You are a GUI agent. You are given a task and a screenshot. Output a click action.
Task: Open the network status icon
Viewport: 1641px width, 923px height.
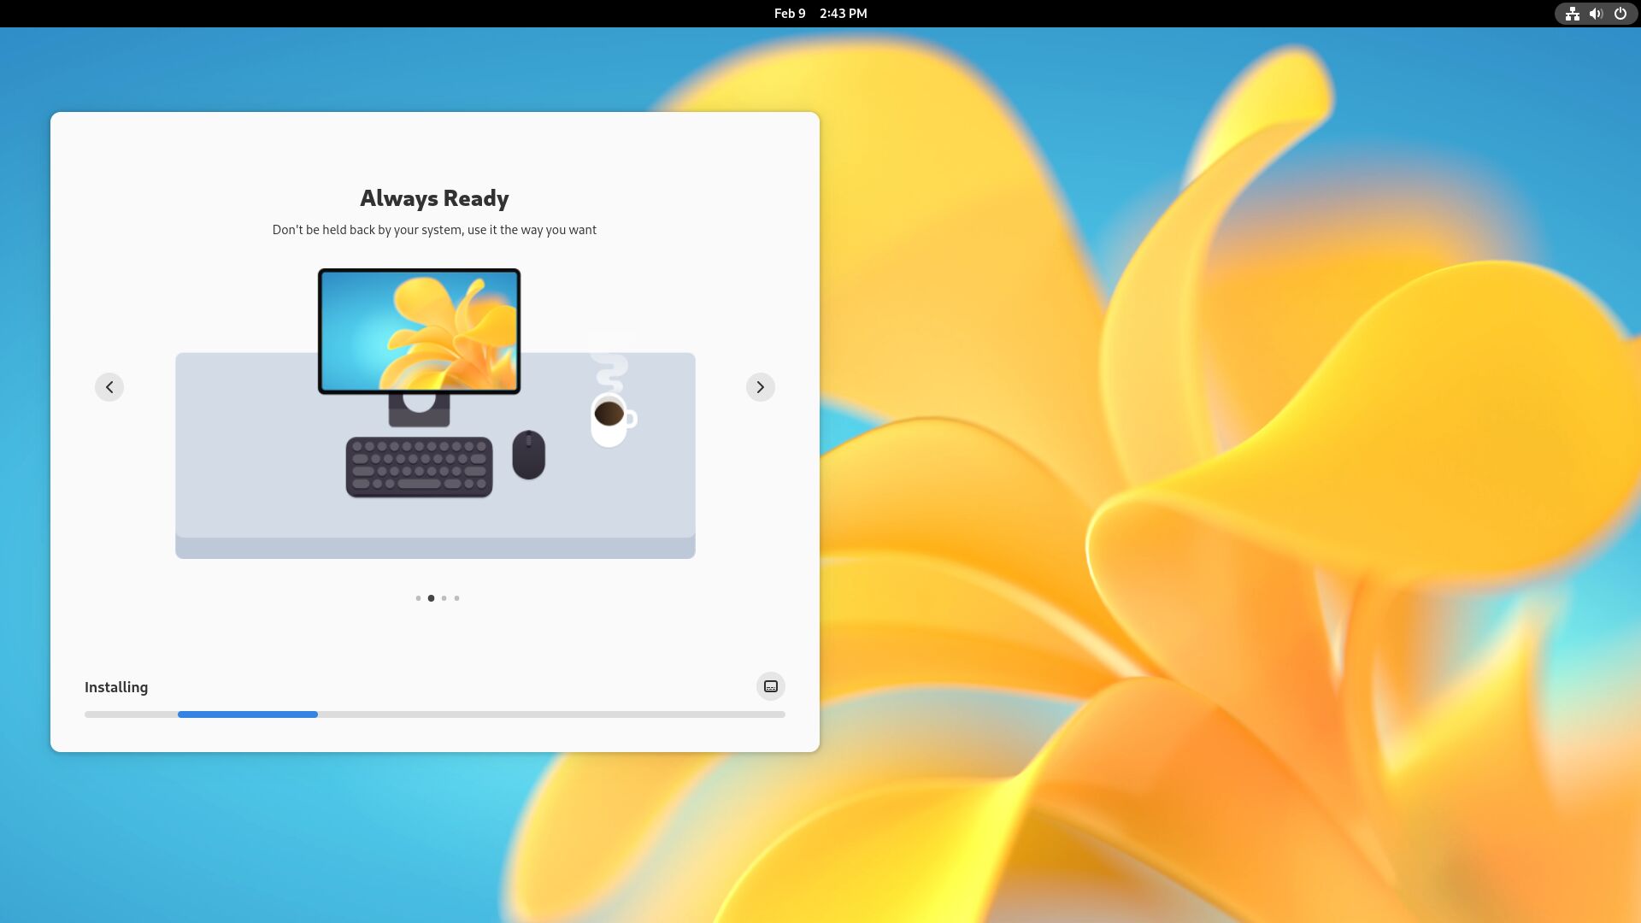1572,14
